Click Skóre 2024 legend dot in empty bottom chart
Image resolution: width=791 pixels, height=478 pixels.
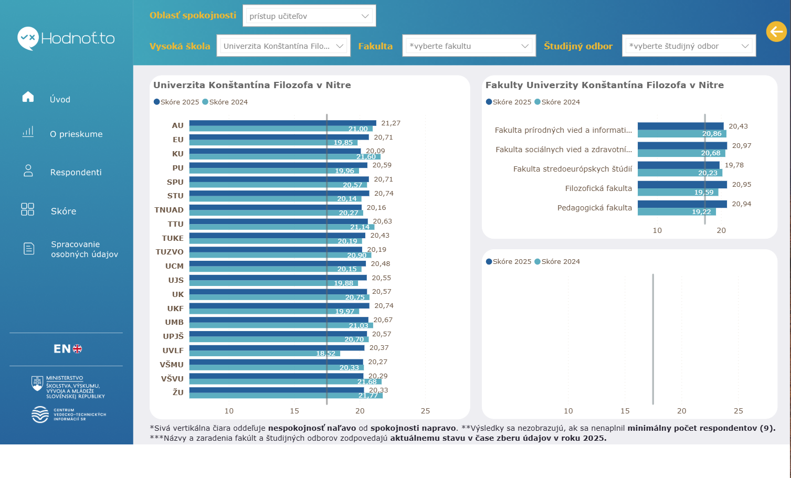pos(537,261)
